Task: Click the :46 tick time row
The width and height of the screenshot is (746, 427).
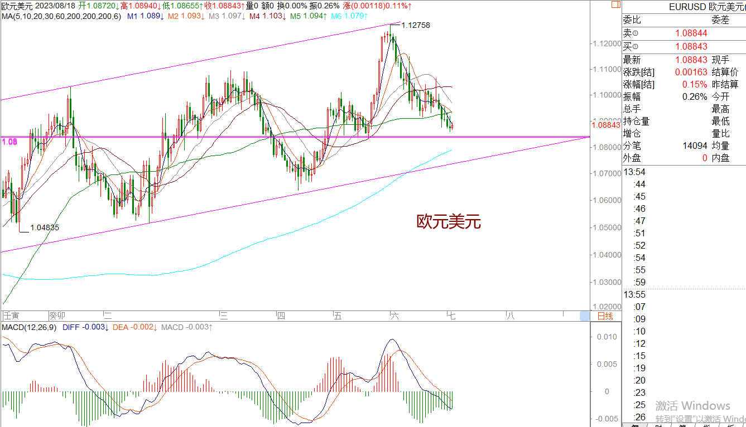Action: (639, 208)
